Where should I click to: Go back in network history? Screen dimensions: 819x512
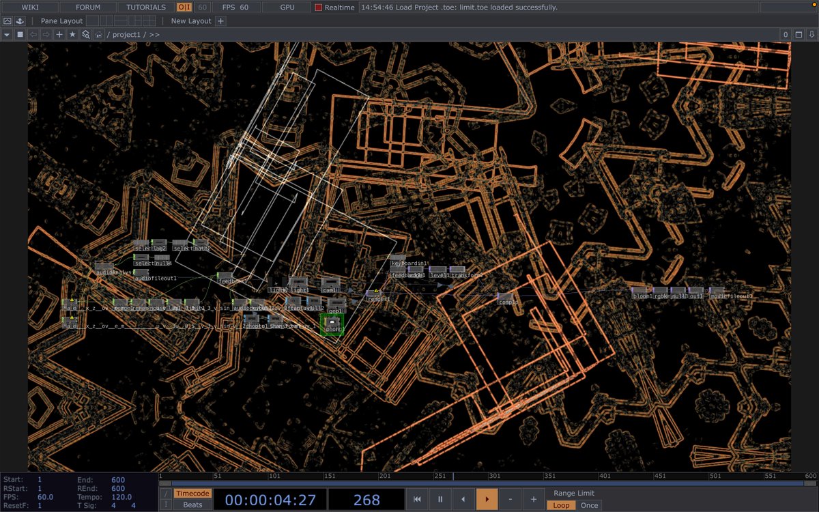(33, 34)
